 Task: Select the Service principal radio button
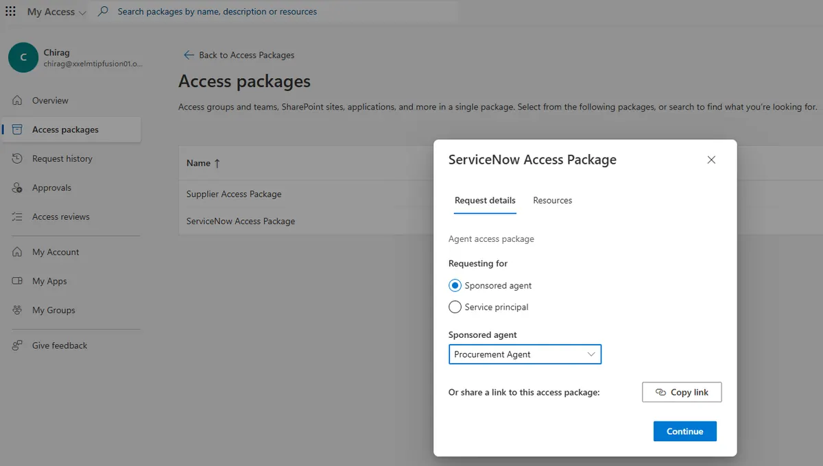[455, 307]
